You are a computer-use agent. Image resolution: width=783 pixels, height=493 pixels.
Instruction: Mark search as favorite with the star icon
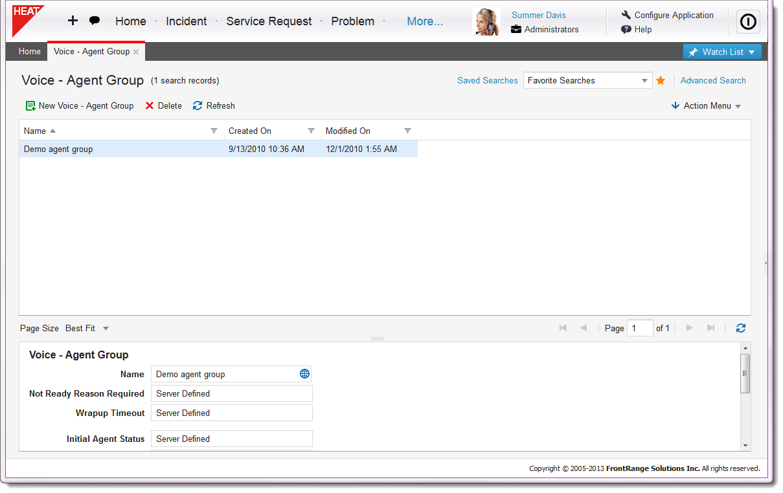[661, 80]
